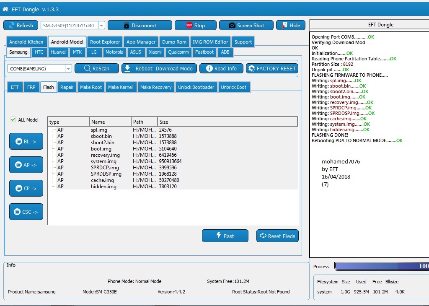Click the home icon in title bar
Viewport: 429px width, 306px height.
(5, 9)
